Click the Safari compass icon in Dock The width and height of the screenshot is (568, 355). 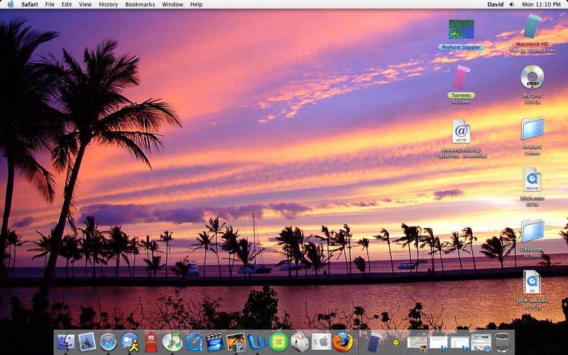pos(108,343)
